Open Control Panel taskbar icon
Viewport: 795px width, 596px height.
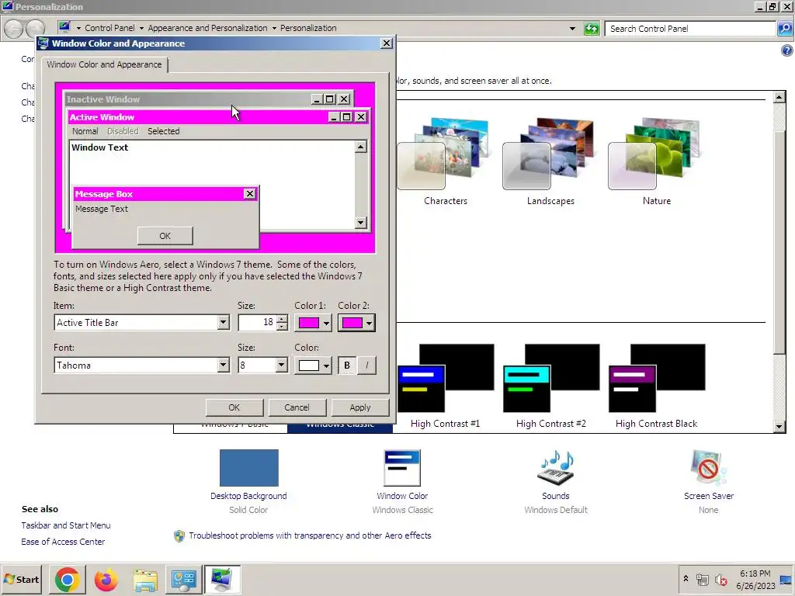point(183,579)
